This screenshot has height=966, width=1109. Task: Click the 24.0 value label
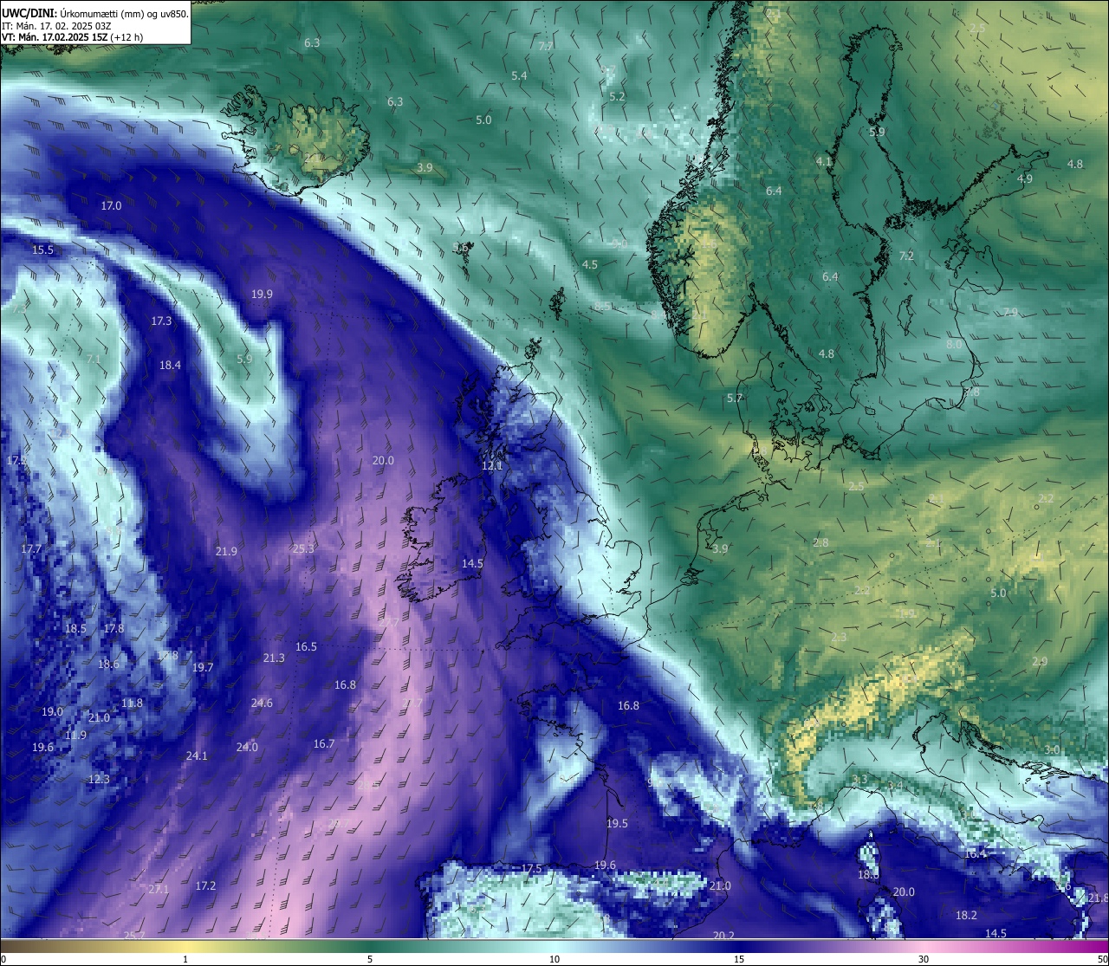(247, 747)
